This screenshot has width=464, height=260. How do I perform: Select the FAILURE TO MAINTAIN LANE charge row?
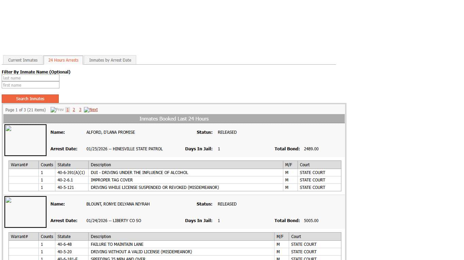click(x=117, y=244)
